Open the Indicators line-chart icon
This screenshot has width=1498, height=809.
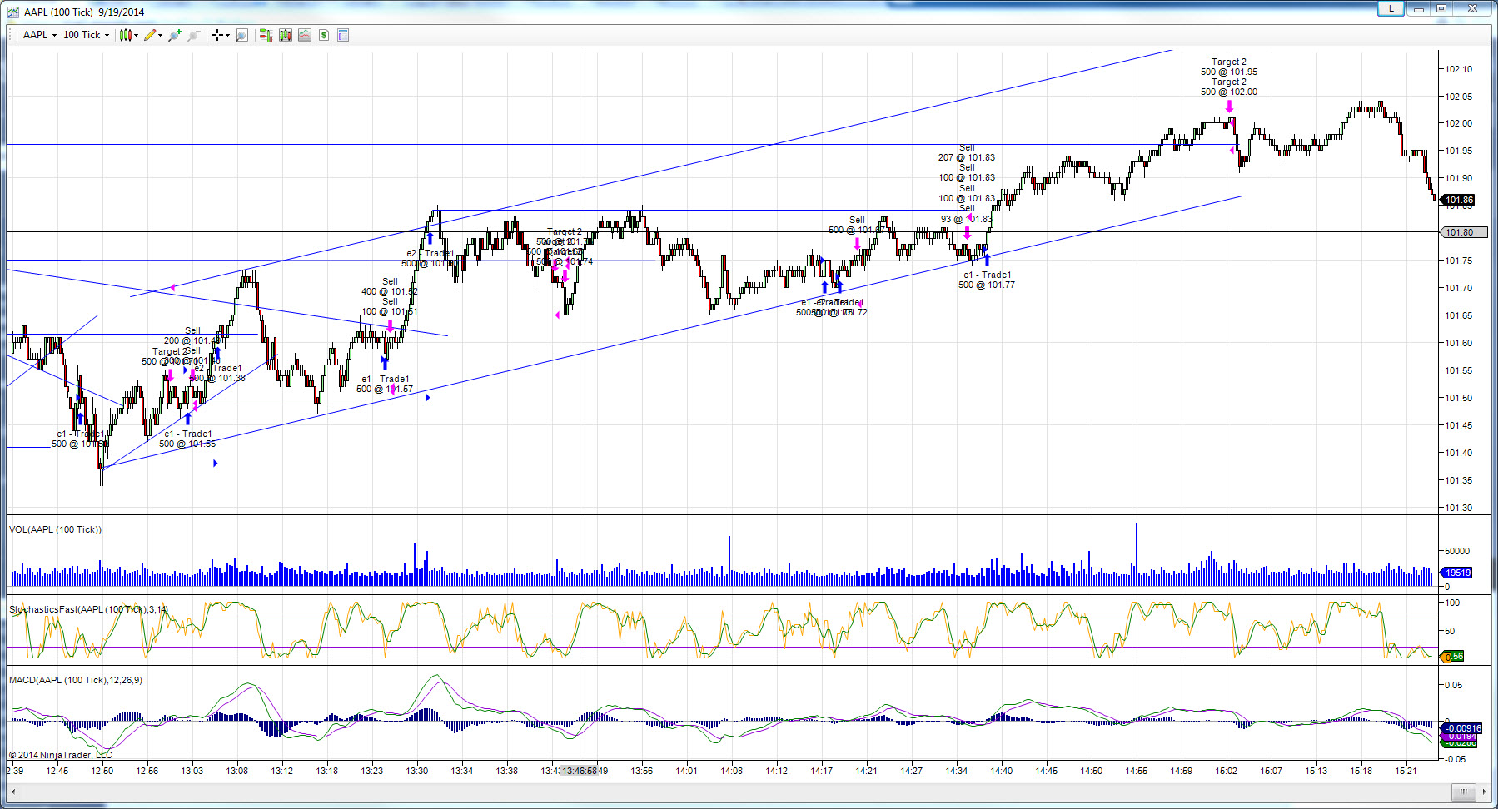tap(305, 35)
